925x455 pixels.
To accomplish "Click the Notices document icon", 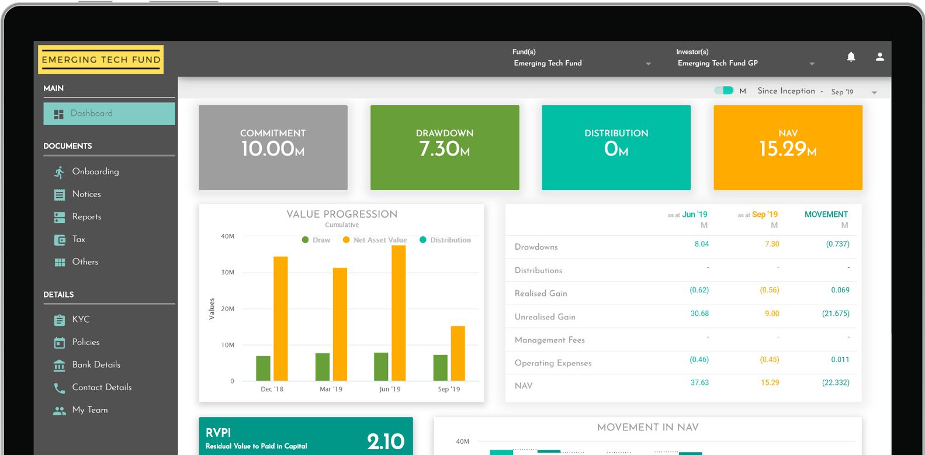I will [59, 195].
